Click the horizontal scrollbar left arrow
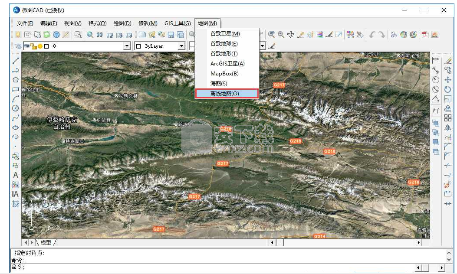Viewport: 457px width, 274px height. 272,242
